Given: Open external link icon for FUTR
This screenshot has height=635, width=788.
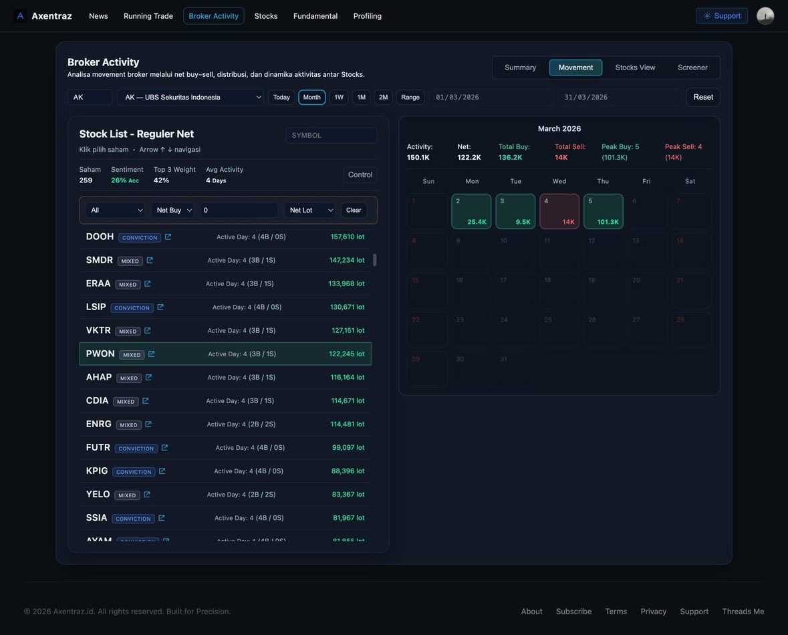Looking at the screenshot, I should tap(164, 447).
